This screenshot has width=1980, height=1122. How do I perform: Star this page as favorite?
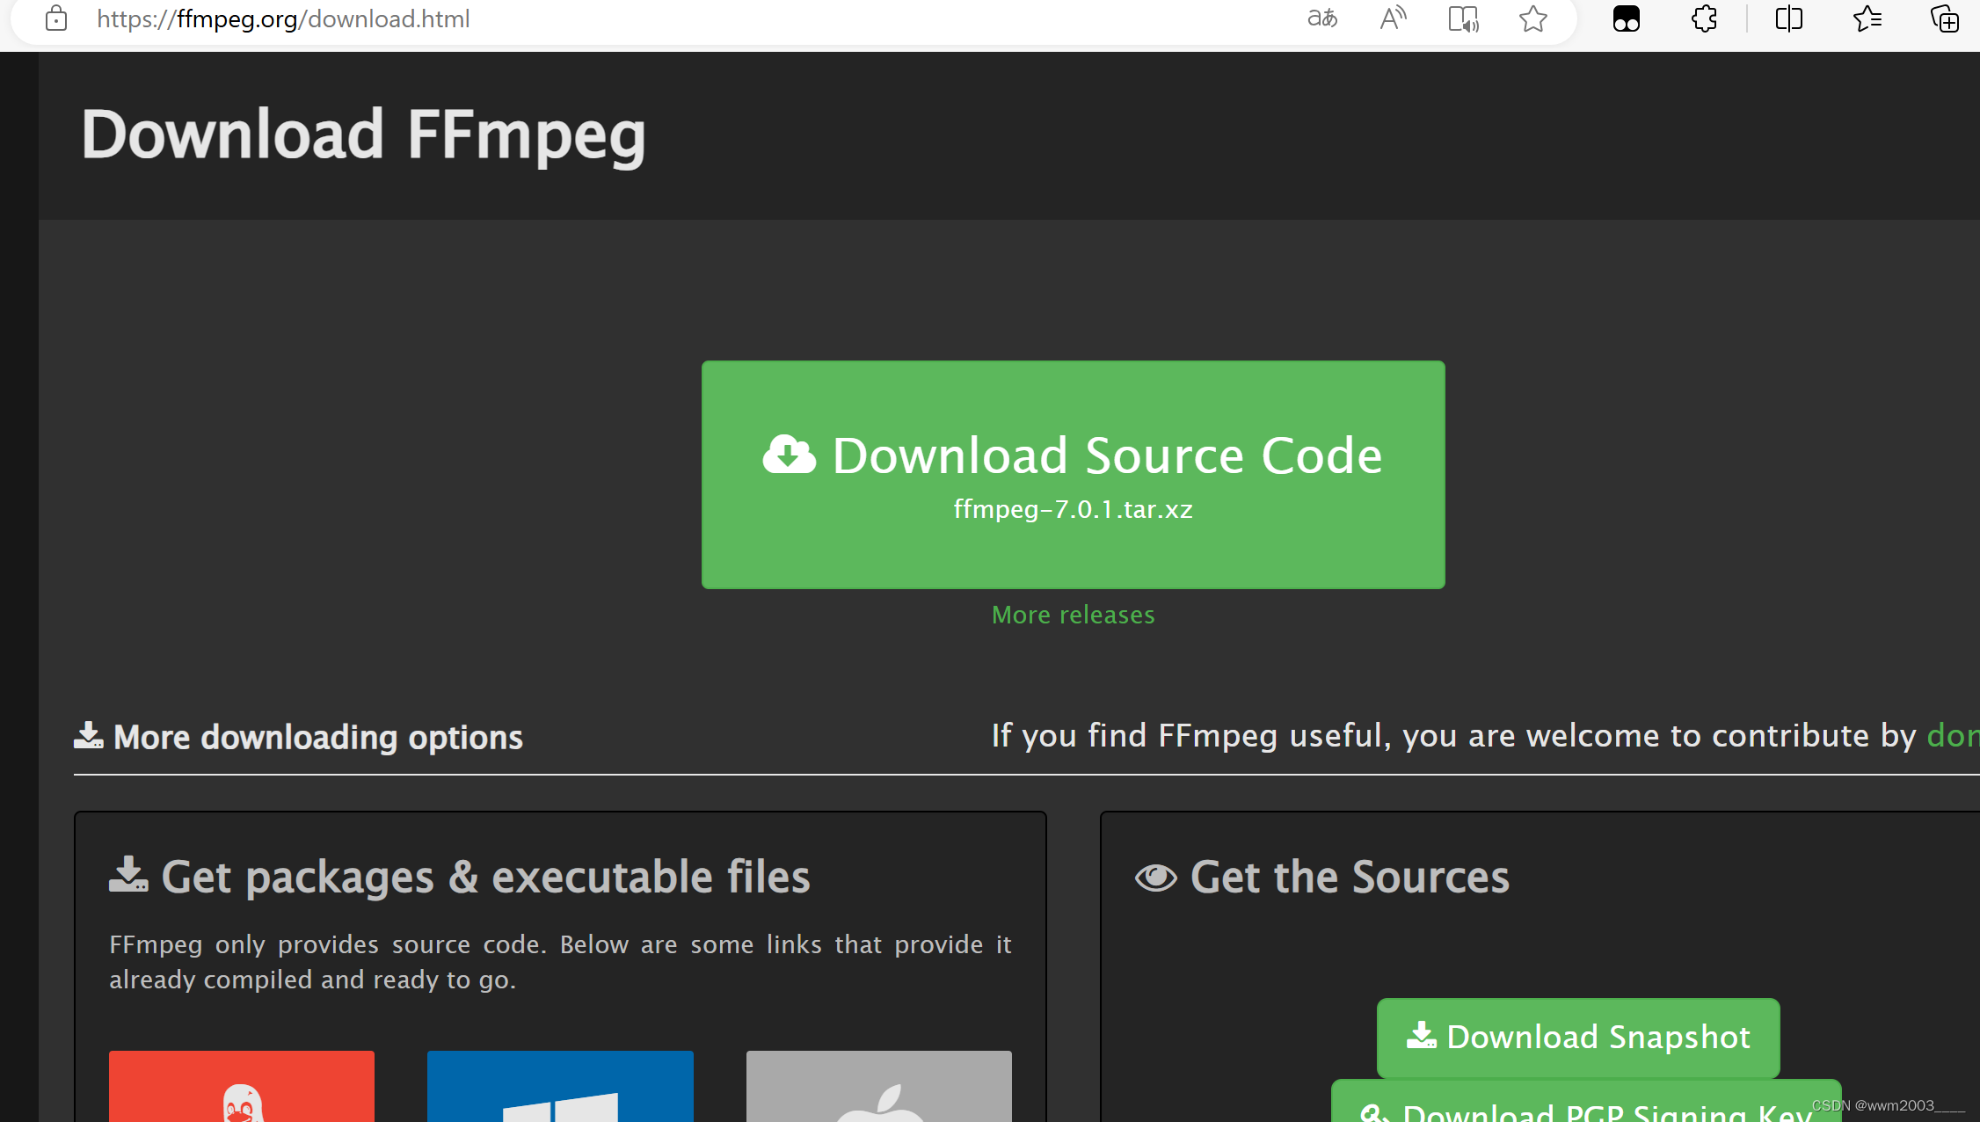1532,18
